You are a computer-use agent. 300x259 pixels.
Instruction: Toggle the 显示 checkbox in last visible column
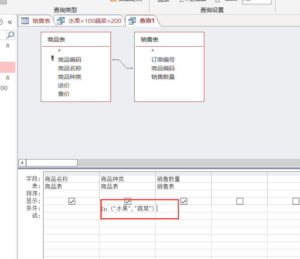tap(296, 201)
